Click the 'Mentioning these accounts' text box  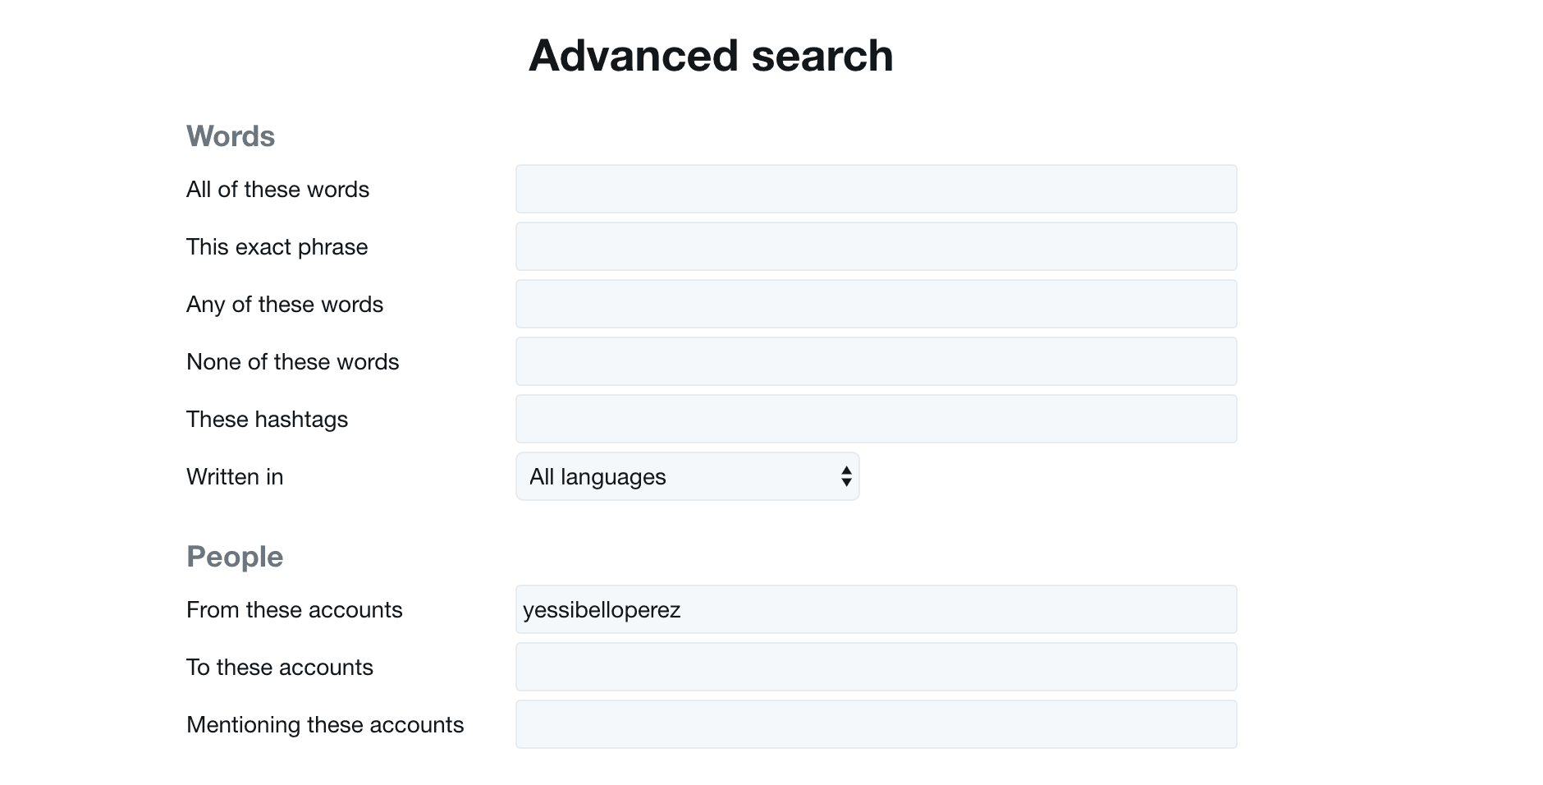(x=876, y=724)
